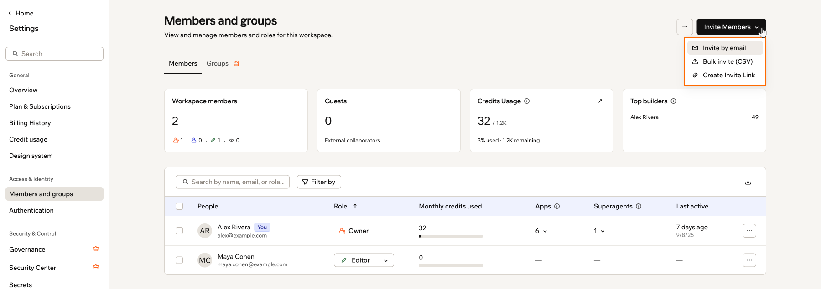This screenshot has width=821, height=289.
Task: Click the MC avatar for Maya Cohen
Action: 205,260
